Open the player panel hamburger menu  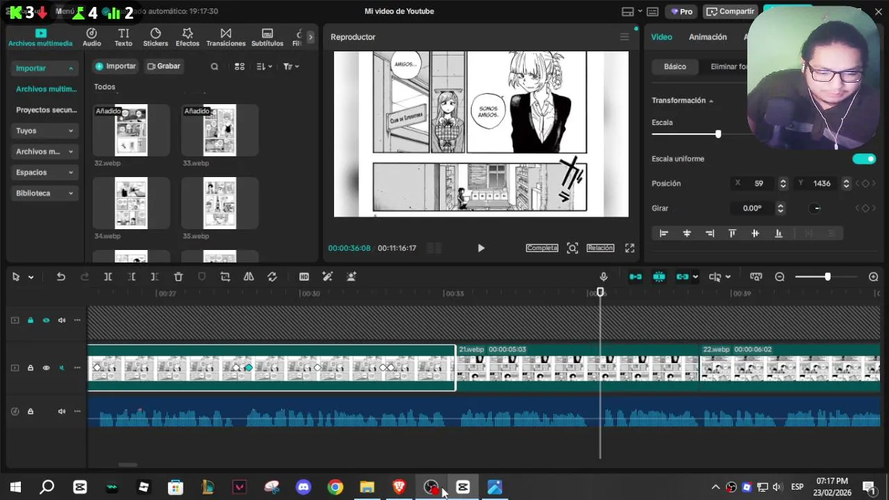tap(624, 37)
